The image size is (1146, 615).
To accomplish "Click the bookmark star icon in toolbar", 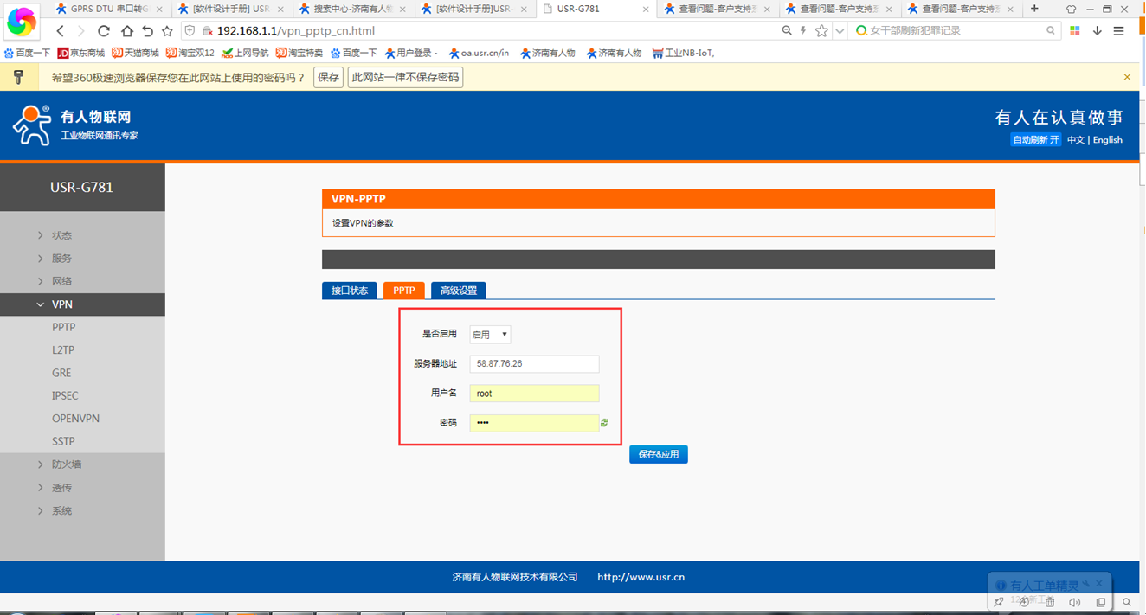I will tap(167, 31).
